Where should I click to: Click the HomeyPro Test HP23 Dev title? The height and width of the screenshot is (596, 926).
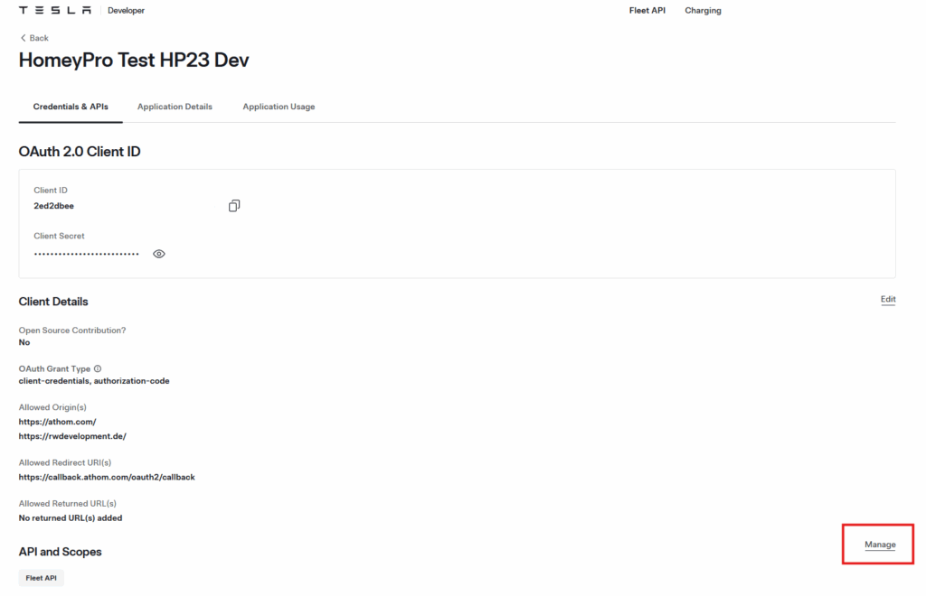click(x=134, y=61)
